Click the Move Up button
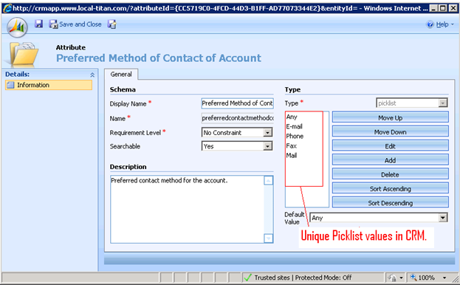The image size is (460, 285). tap(390, 117)
